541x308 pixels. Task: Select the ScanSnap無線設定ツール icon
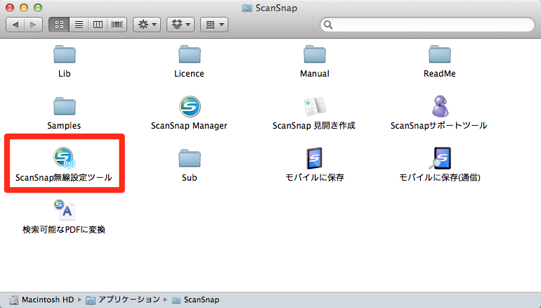click(x=65, y=158)
